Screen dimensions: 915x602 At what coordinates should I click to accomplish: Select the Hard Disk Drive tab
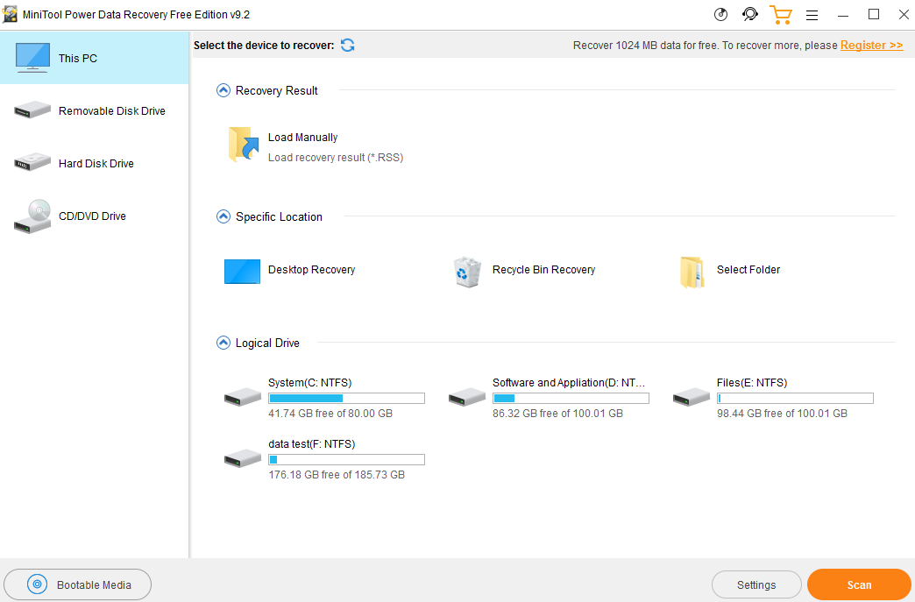95,163
